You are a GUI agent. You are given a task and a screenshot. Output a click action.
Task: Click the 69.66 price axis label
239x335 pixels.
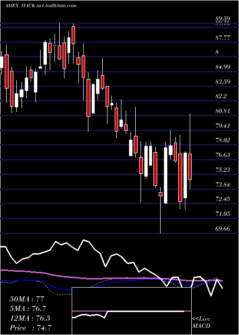223,229
